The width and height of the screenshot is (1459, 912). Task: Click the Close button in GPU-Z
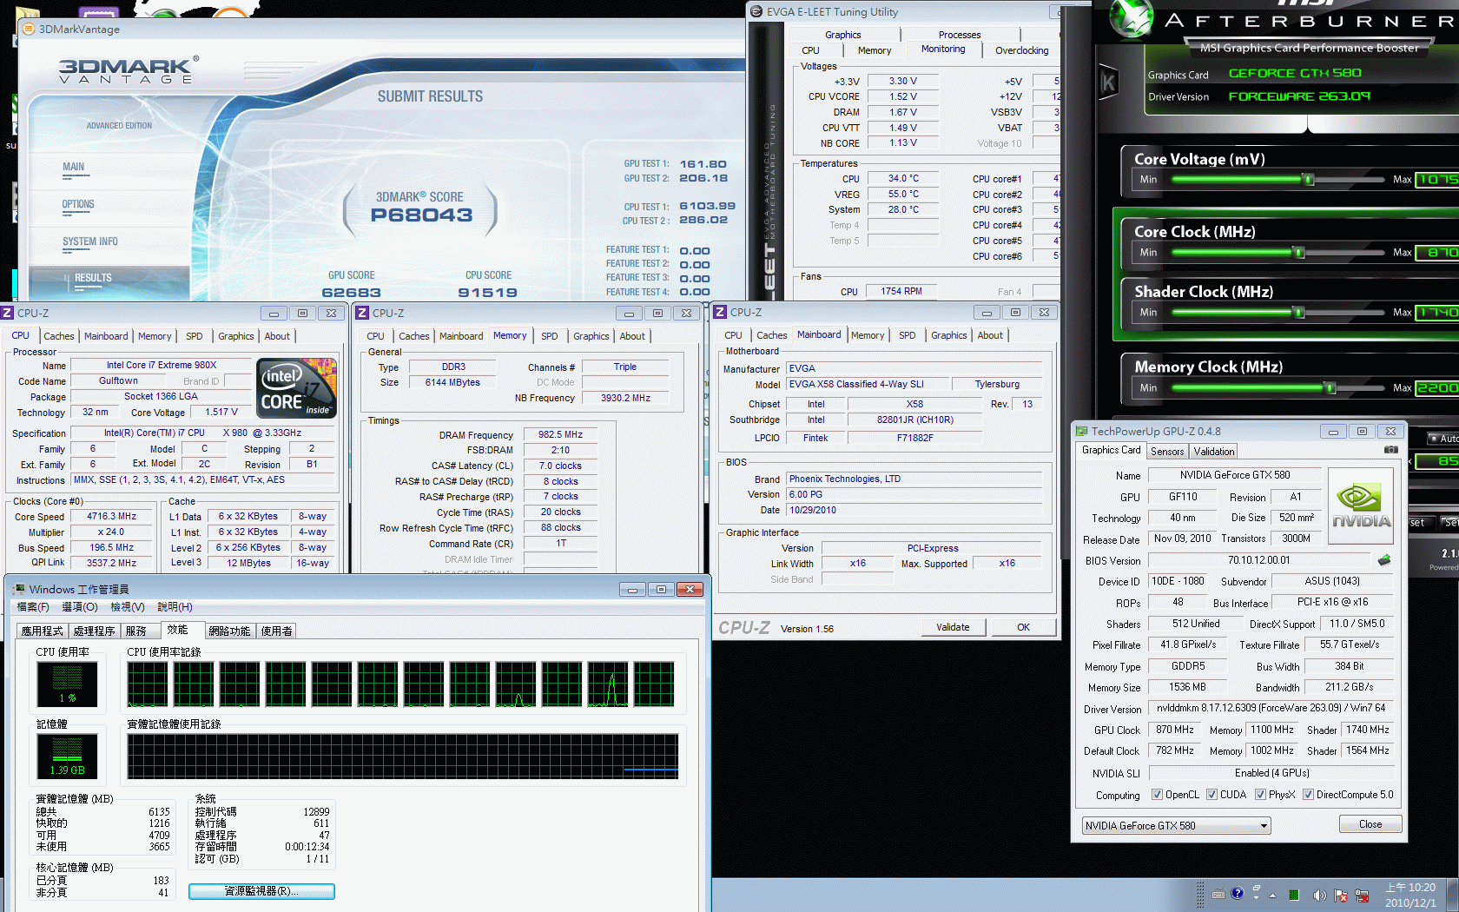coord(1370,824)
